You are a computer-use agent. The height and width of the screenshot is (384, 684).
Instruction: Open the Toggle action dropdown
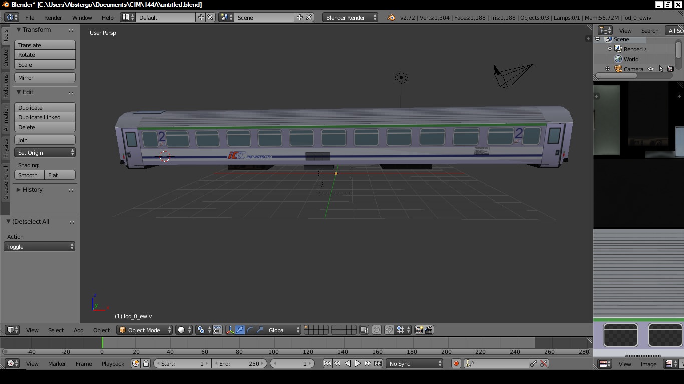39,247
